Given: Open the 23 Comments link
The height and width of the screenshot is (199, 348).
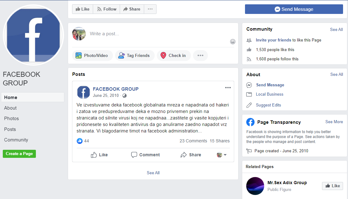Looking at the screenshot, I should pos(193,141).
